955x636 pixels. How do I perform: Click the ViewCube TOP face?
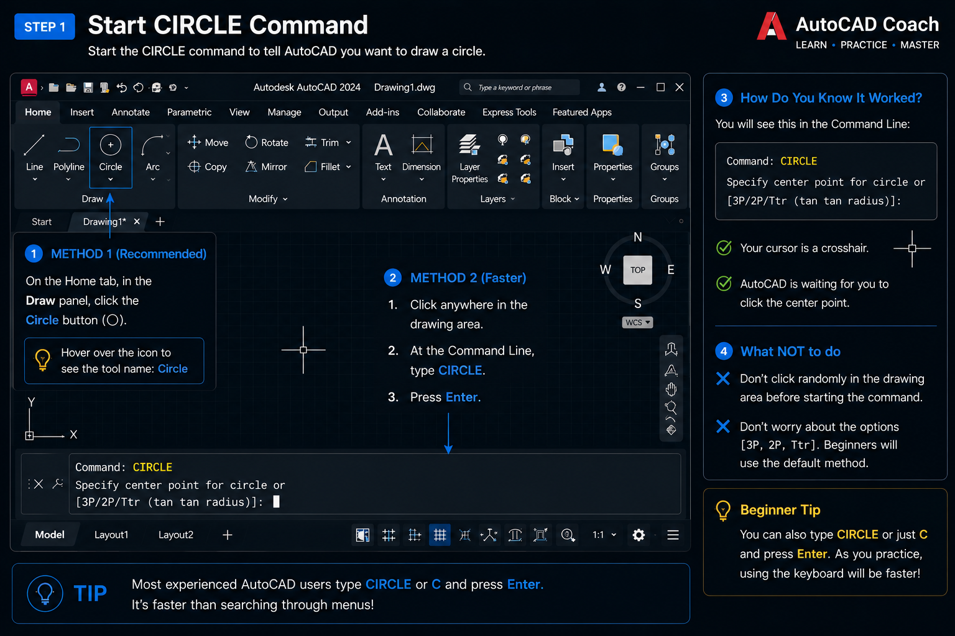(637, 270)
